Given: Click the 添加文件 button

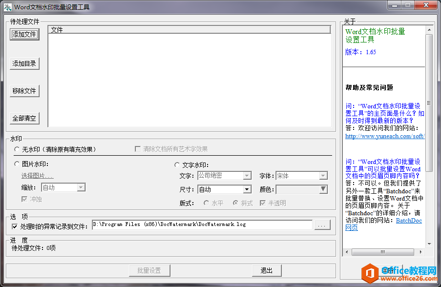Looking at the screenshot, I should [24, 34].
